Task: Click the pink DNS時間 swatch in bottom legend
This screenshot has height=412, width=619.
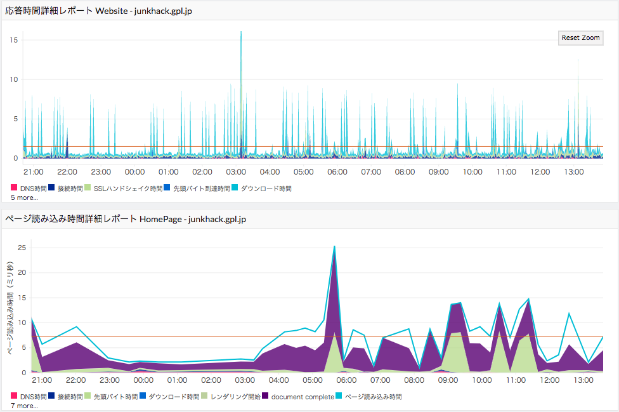Action: [14, 397]
